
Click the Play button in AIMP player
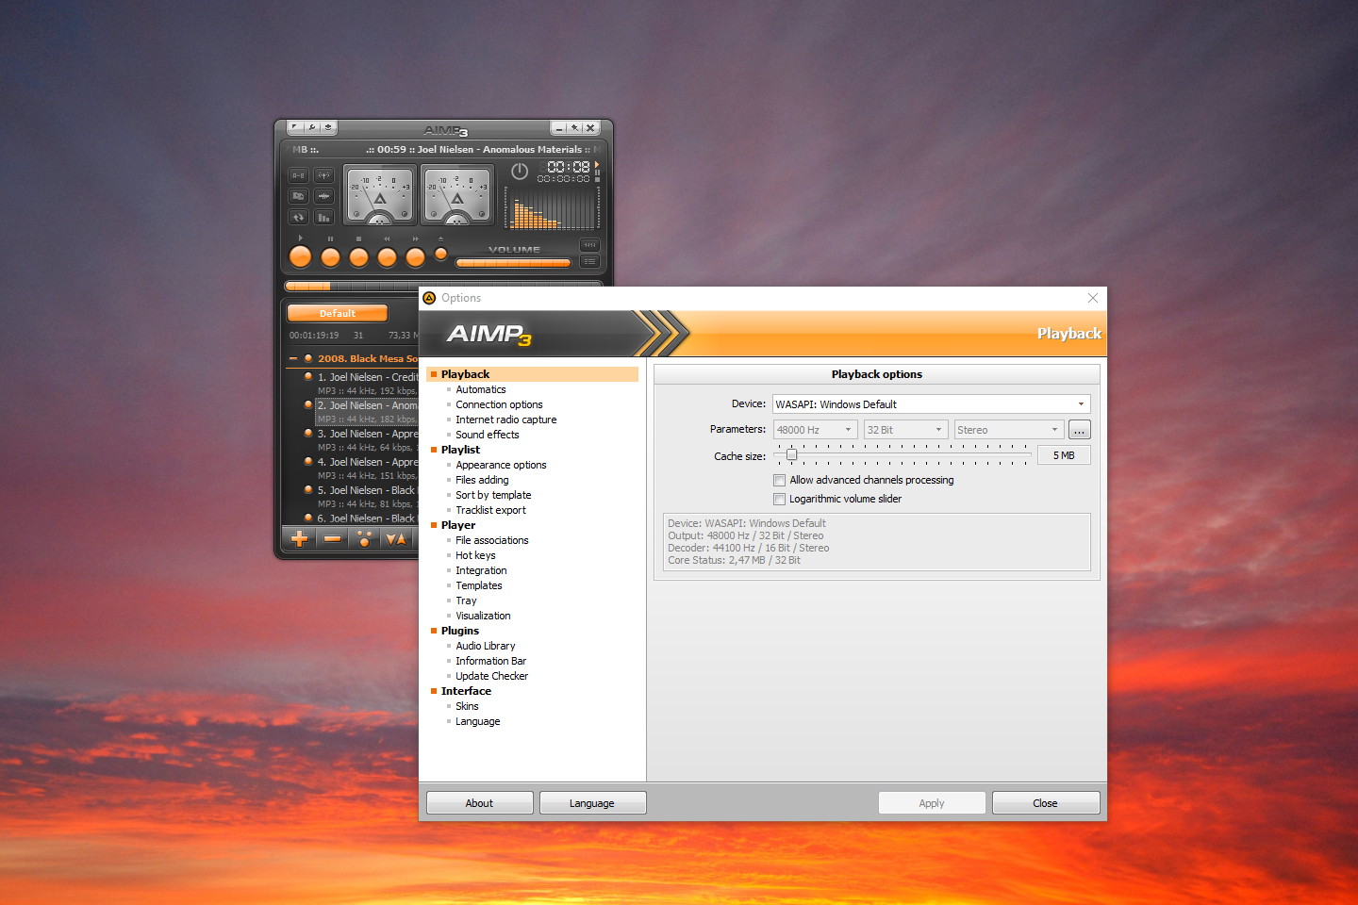[300, 256]
